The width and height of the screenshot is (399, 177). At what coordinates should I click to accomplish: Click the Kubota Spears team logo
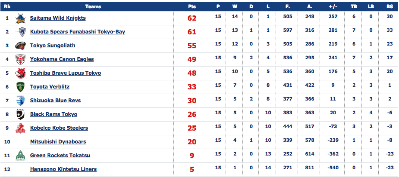(x=20, y=32)
